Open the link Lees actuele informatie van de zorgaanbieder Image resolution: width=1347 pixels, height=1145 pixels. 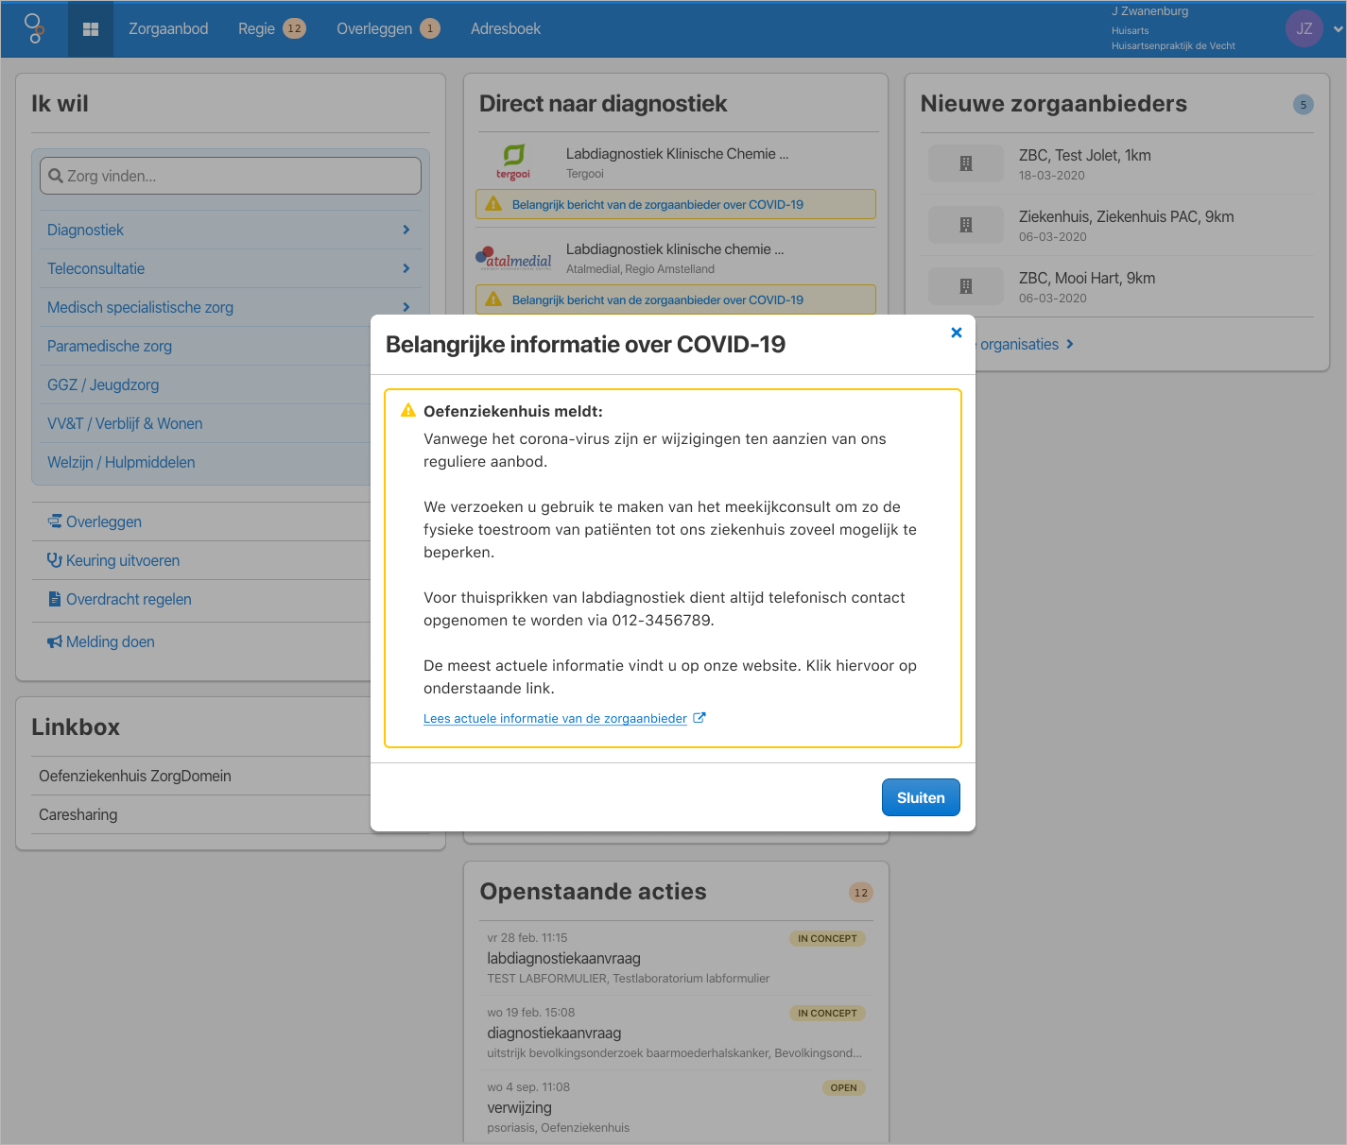click(x=555, y=718)
